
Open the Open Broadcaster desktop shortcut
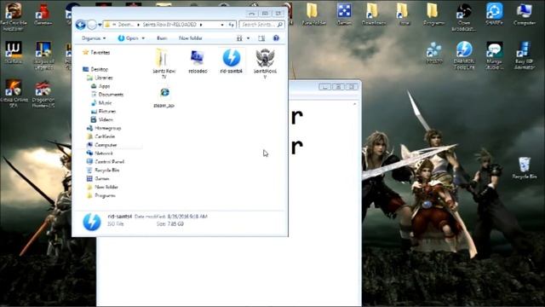[x=464, y=17]
